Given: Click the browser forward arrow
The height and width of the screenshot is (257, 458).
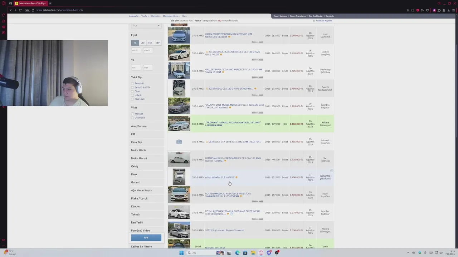Looking at the screenshot, I should click(x=15, y=10).
